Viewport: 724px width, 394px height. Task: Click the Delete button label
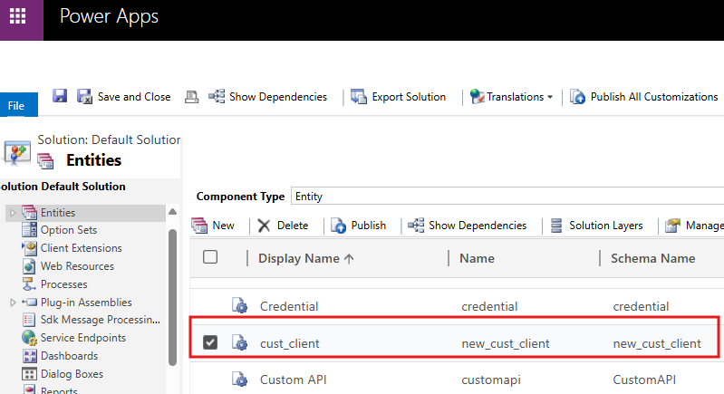coord(293,226)
